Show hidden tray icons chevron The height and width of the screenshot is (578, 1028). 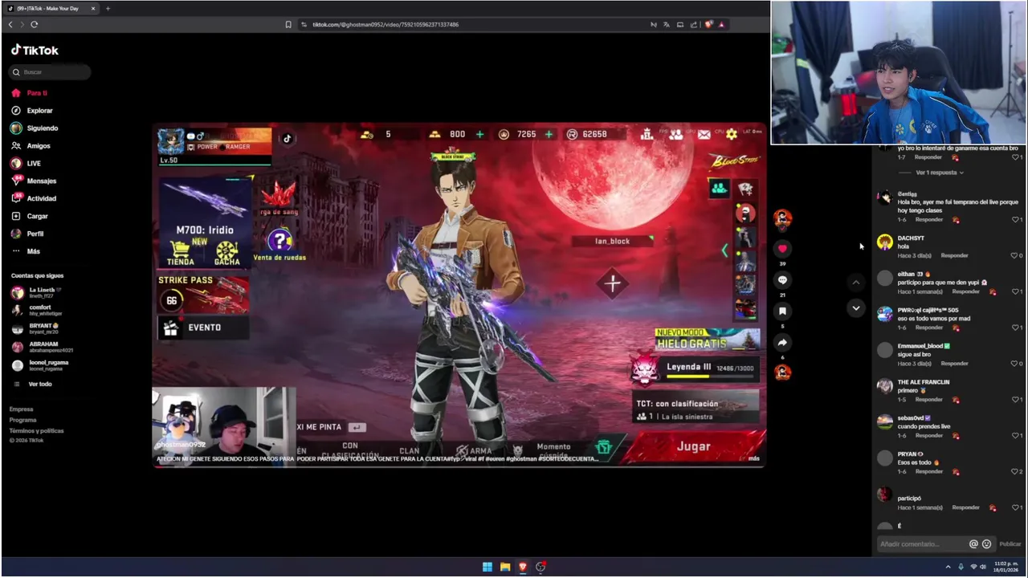point(948,567)
